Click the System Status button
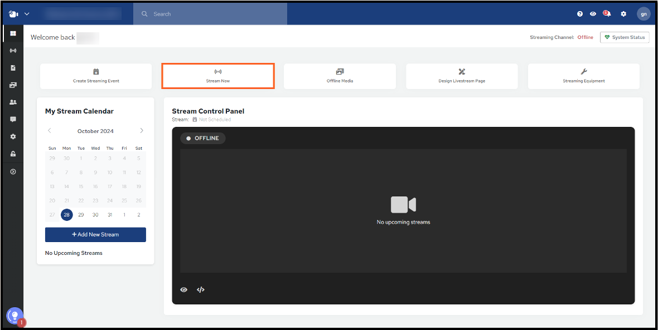This screenshot has width=658, height=330. tap(624, 37)
